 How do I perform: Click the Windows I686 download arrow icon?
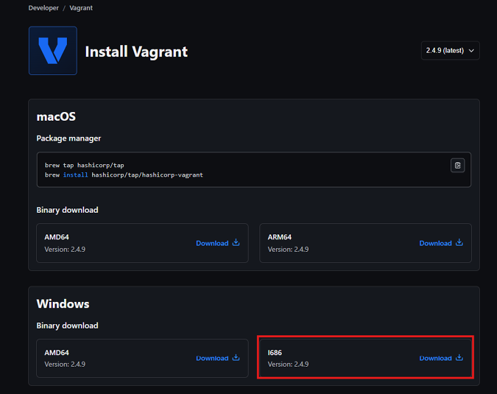point(459,358)
